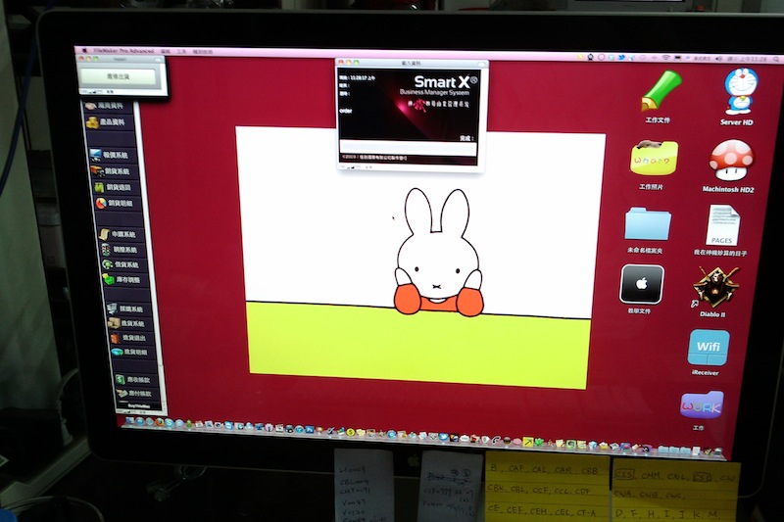
Task: Click the Skype icon in the Dock
Action: pos(169,423)
